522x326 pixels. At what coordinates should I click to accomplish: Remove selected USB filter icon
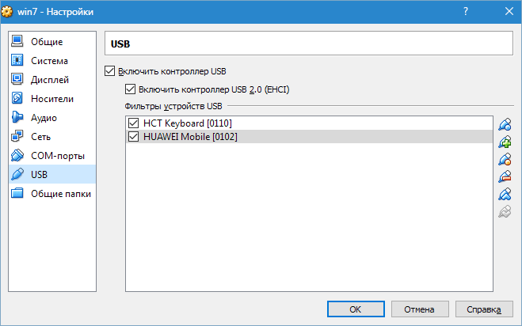pyautogui.click(x=505, y=176)
